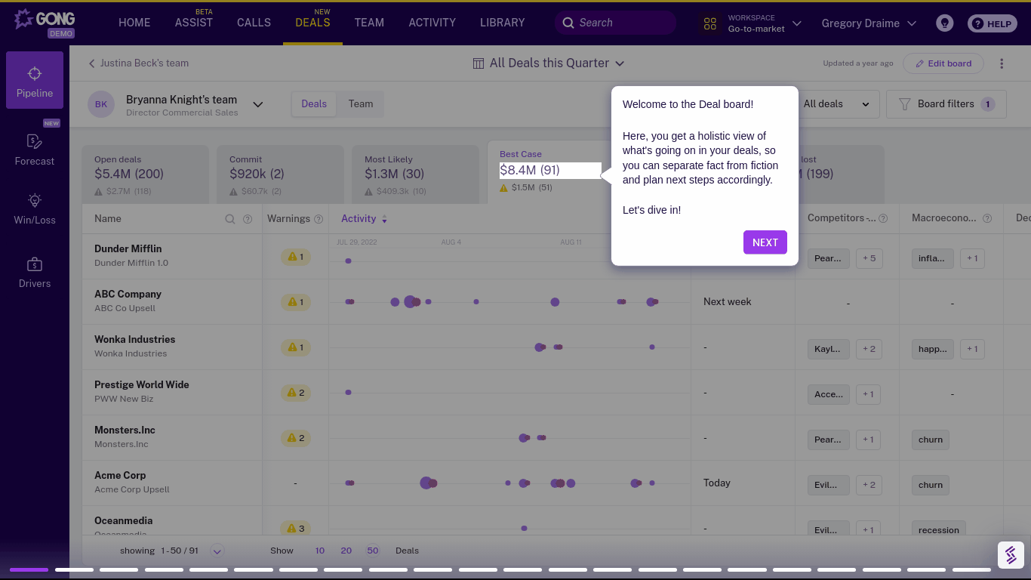The width and height of the screenshot is (1031, 580).
Task: Open the Acme Corp deal
Action: pyautogui.click(x=120, y=475)
